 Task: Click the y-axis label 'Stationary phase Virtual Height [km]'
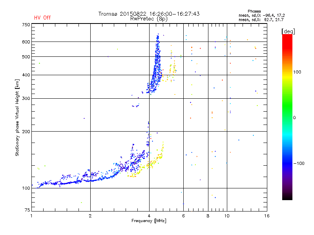tap(17, 118)
